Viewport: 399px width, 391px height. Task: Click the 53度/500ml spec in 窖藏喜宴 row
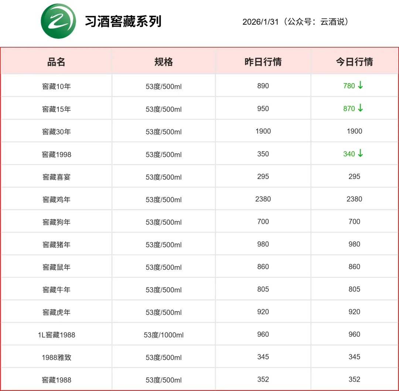[x=164, y=177]
